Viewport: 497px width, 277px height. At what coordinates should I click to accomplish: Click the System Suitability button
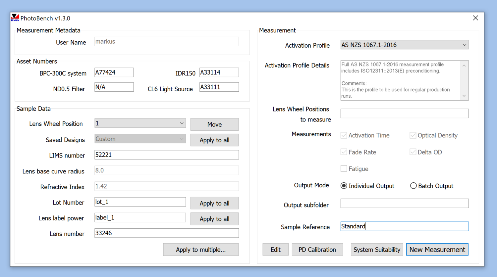(x=377, y=250)
